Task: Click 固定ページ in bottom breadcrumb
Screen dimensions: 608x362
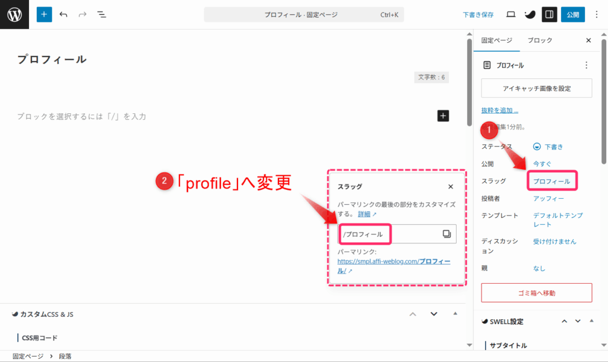Action: [28, 356]
